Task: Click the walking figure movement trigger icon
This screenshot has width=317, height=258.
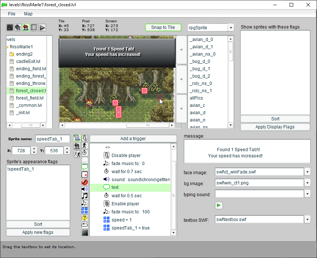Action: [85, 145]
